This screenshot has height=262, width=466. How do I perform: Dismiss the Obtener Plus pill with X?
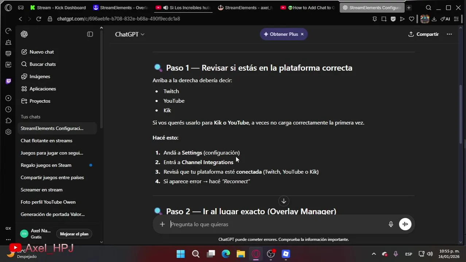(x=302, y=34)
